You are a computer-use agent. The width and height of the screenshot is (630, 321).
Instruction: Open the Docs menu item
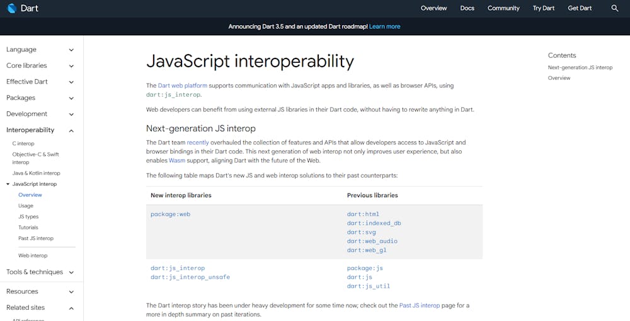click(x=467, y=8)
